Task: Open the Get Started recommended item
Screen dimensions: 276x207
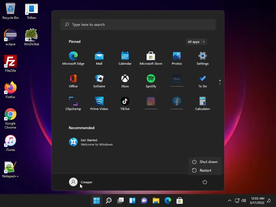Action: coord(91,142)
